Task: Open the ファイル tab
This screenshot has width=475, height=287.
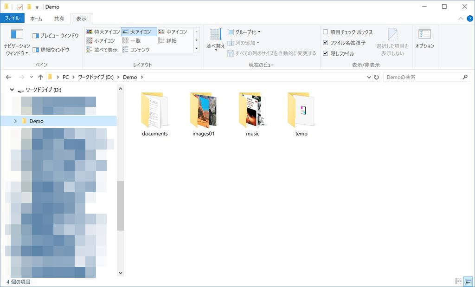Action: 12,19
